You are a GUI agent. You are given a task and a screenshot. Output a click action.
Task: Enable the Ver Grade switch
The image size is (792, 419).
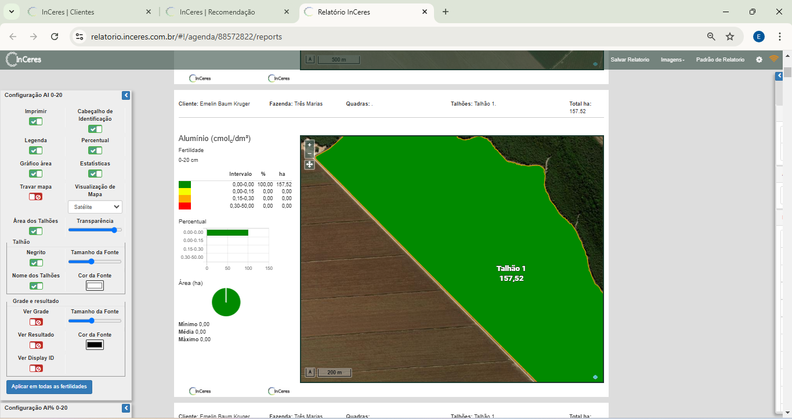36,322
